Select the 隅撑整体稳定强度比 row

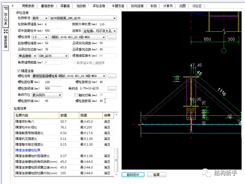64,144
